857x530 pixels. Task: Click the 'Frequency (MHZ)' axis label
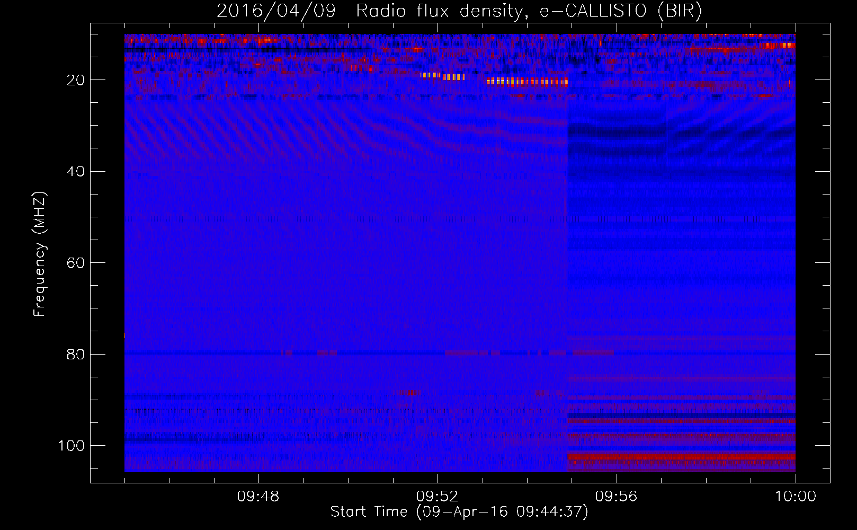coord(40,255)
